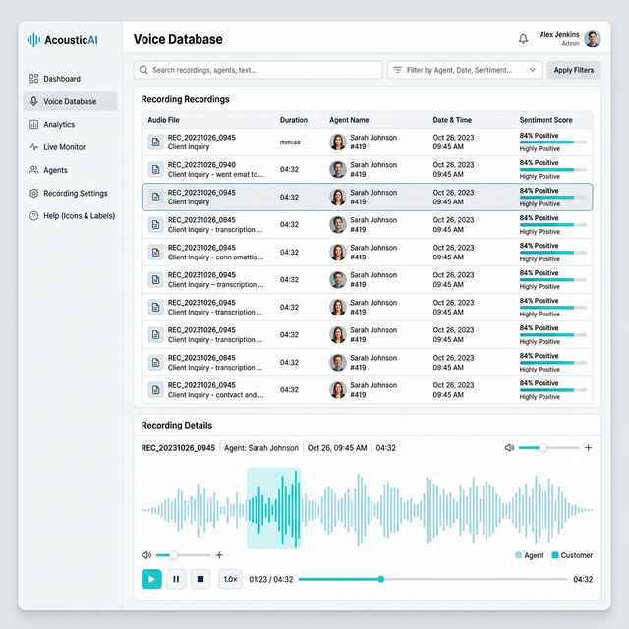Click the Agents people icon
Image resolution: width=629 pixels, height=629 pixels.
coord(33,170)
